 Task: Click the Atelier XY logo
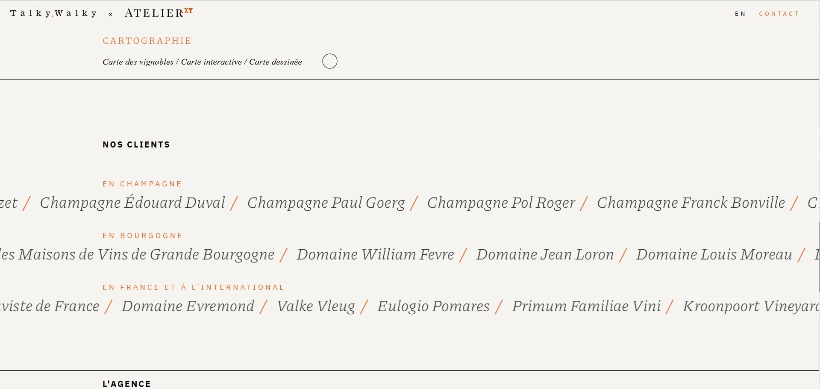(x=159, y=13)
